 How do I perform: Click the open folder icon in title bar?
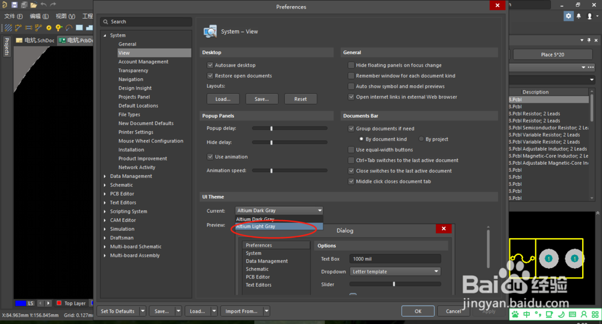tap(34, 5)
